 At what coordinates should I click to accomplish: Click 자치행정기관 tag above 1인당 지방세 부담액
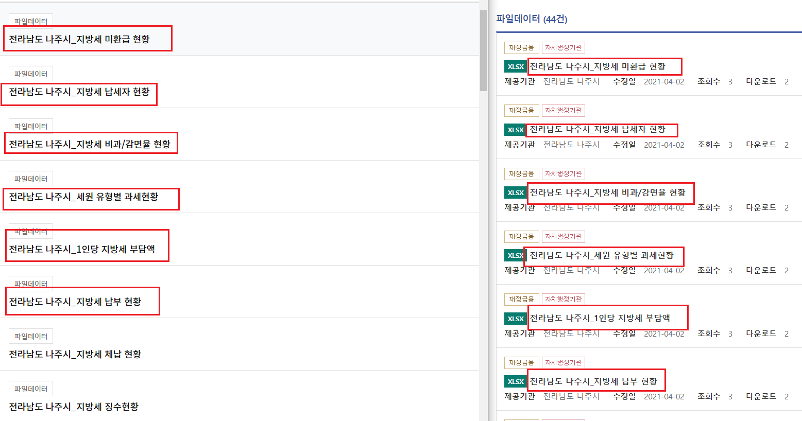(564, 299)
